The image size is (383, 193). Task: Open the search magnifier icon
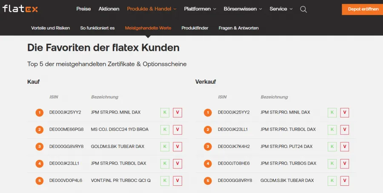click(303, 9)
